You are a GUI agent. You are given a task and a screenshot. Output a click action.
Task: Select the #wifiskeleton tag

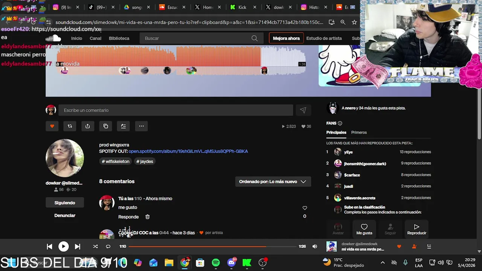tap(116, 161)
